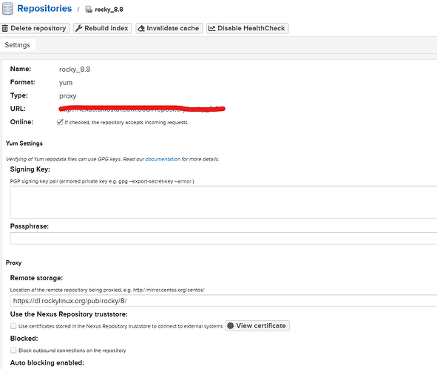Click the trash icon on Delete repository
This screenshot has width=437, height=369.
[5, 28]
